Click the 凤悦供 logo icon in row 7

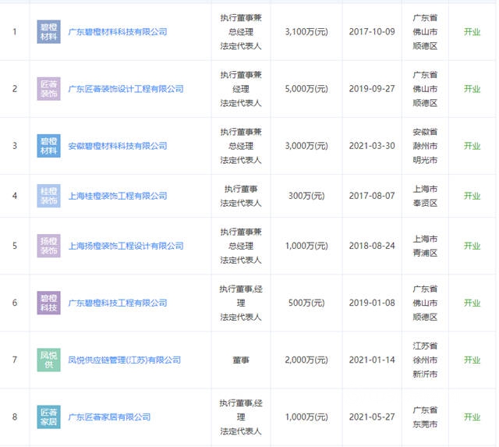(48, 360)
